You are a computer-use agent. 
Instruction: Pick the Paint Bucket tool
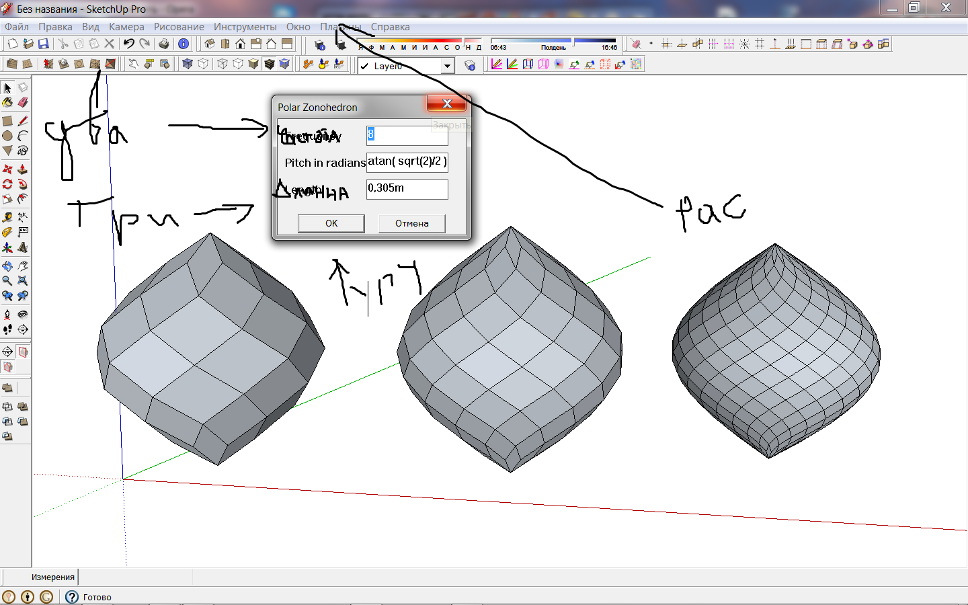click(7, 103)
